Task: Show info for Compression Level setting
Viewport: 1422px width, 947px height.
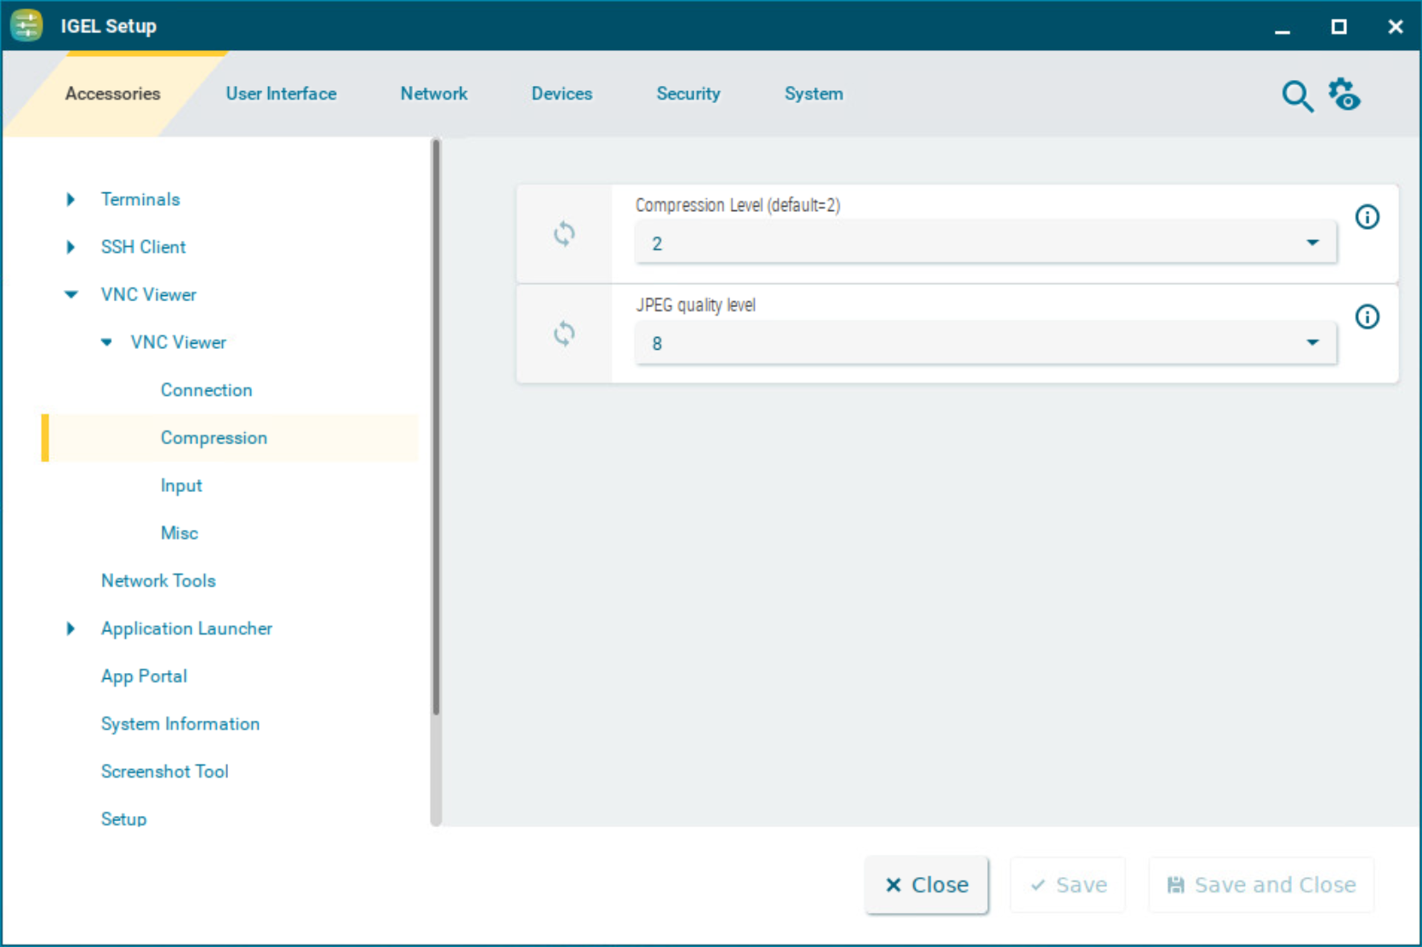Action: [x=1367, y=218]
